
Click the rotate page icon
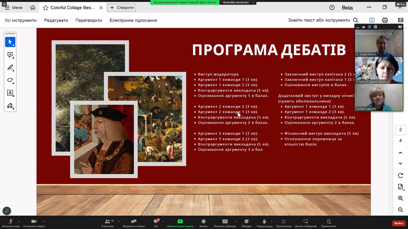[400, 176]
